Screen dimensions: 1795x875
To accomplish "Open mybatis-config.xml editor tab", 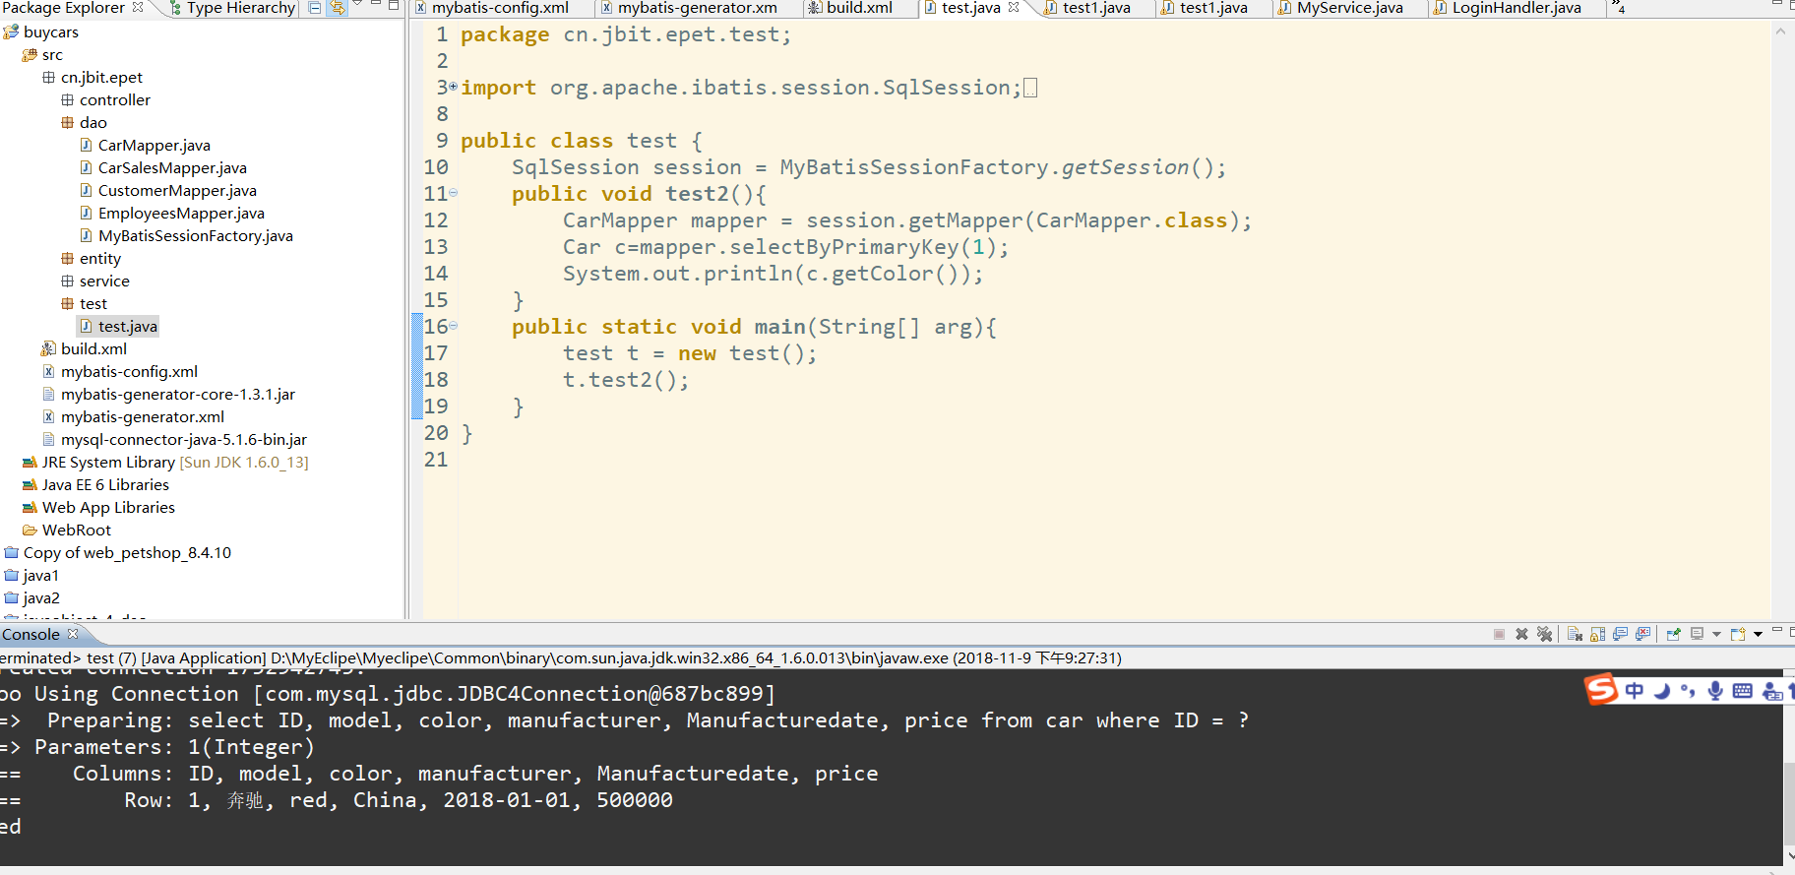I will point(500,8).
